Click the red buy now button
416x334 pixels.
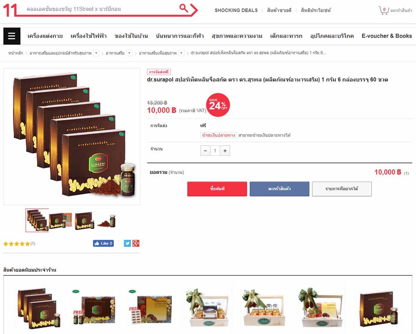coord(217,189)
